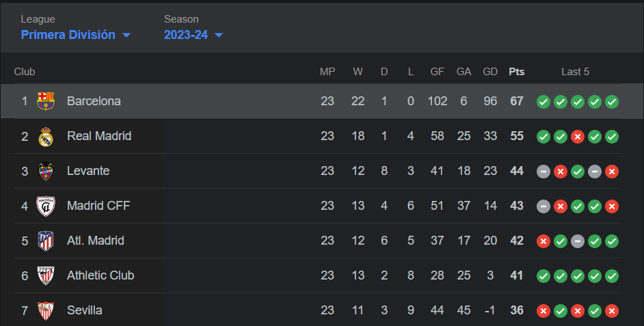The width and height of the screenshot is (644, 326).
Task: Select the Levante club badge
Action: point(46,172)
